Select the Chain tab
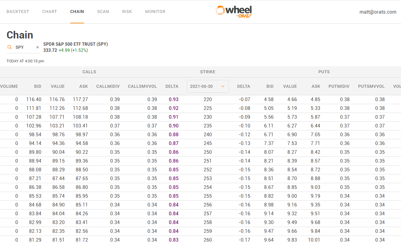Image resolution: width=401 pixels, height=244 pixels. [77, 12]
